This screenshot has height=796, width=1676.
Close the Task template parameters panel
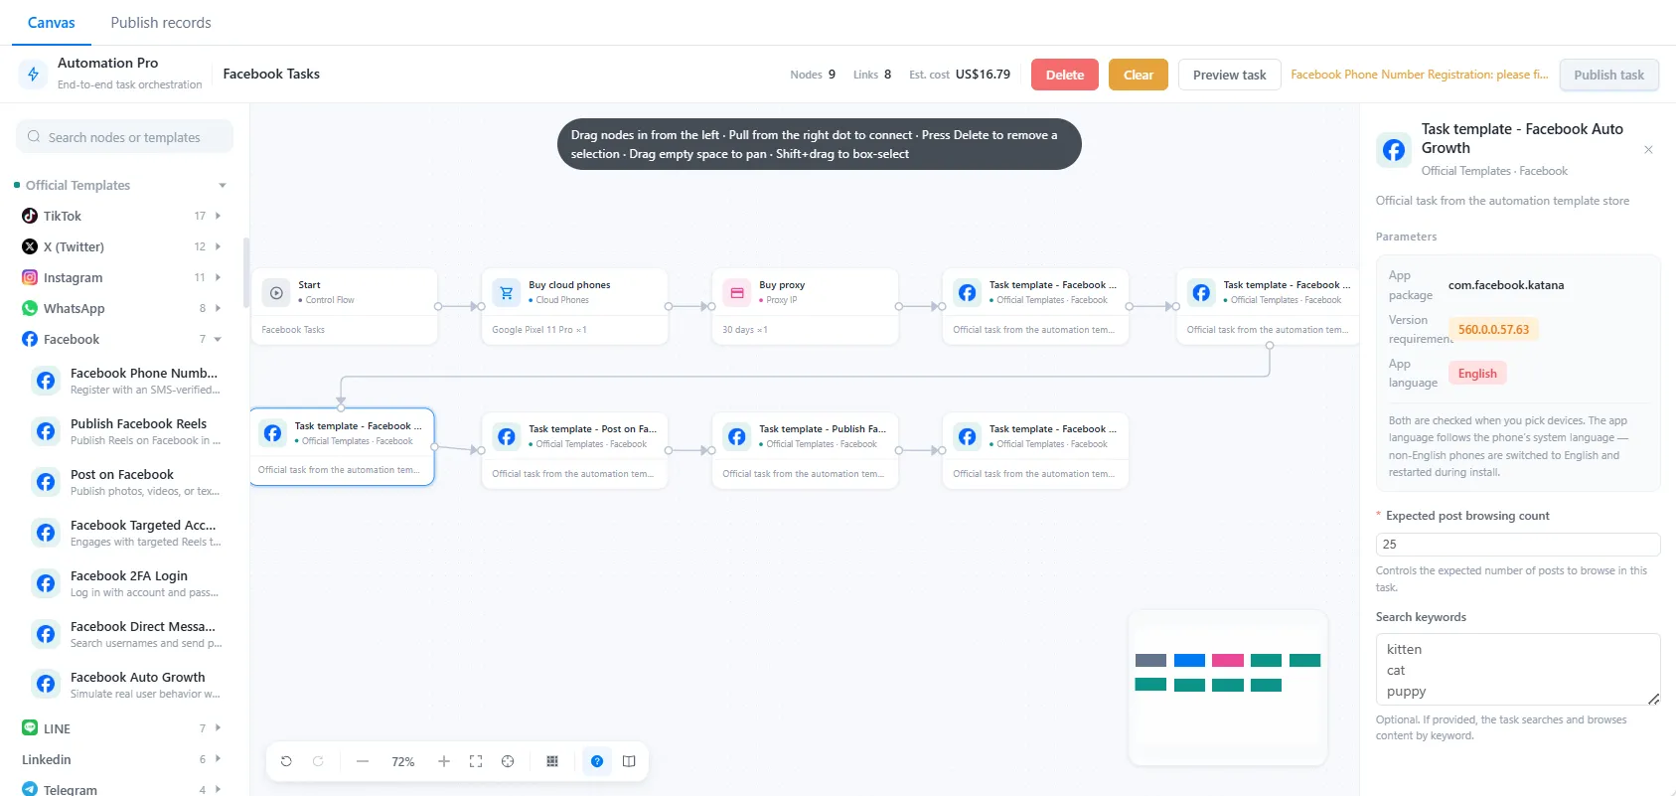(x=1648, y=150)
